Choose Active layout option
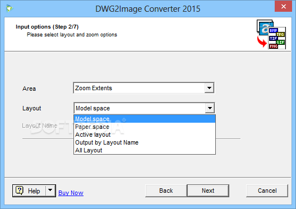 (x=145, y=134)
